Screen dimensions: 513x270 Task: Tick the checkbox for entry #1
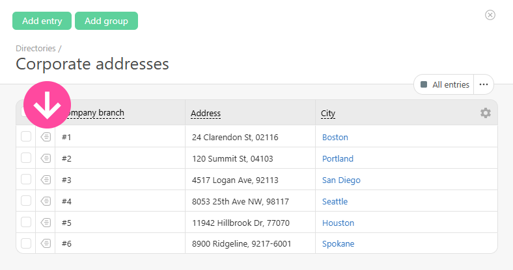(26, 137)
